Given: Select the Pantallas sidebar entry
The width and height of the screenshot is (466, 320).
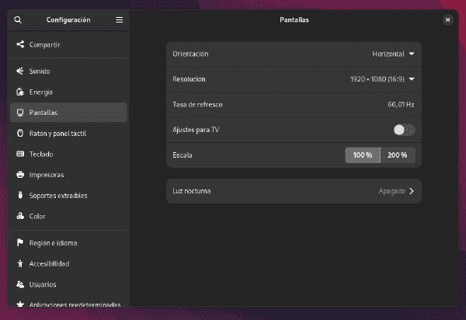Looking at the screenshot, I should 68,113.
